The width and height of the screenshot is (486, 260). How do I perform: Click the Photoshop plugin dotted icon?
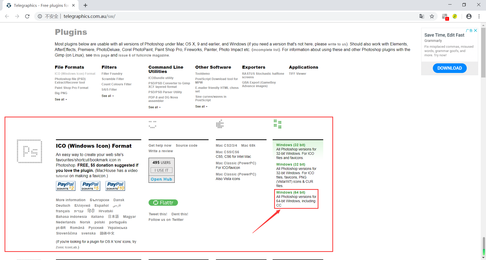30,151
